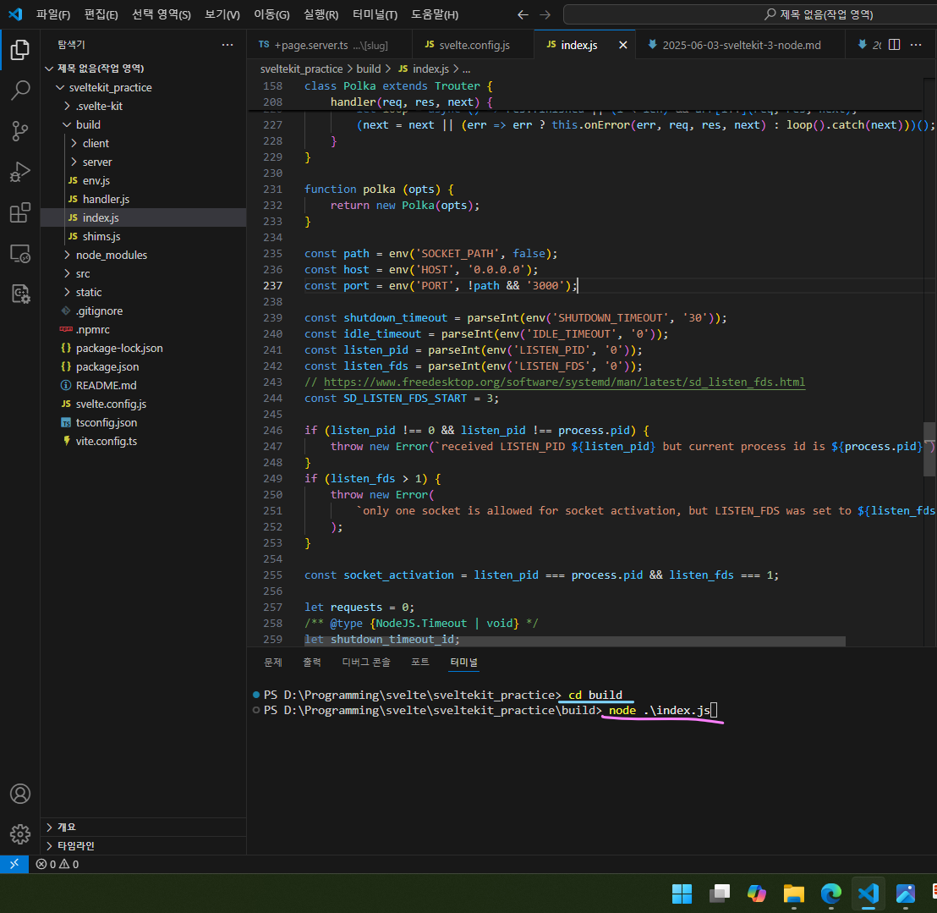Click the errors and warnings status indicator
This screenshot has width=937, height=913.
pos(58,864)
